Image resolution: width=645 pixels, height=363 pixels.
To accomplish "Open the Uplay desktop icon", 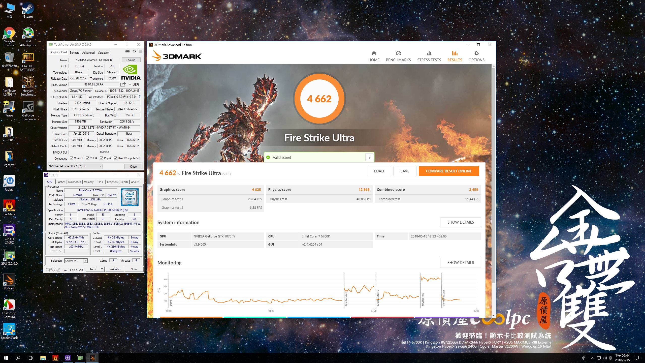I will (9, 183).
